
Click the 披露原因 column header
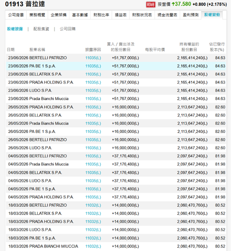tap(93, 50)
